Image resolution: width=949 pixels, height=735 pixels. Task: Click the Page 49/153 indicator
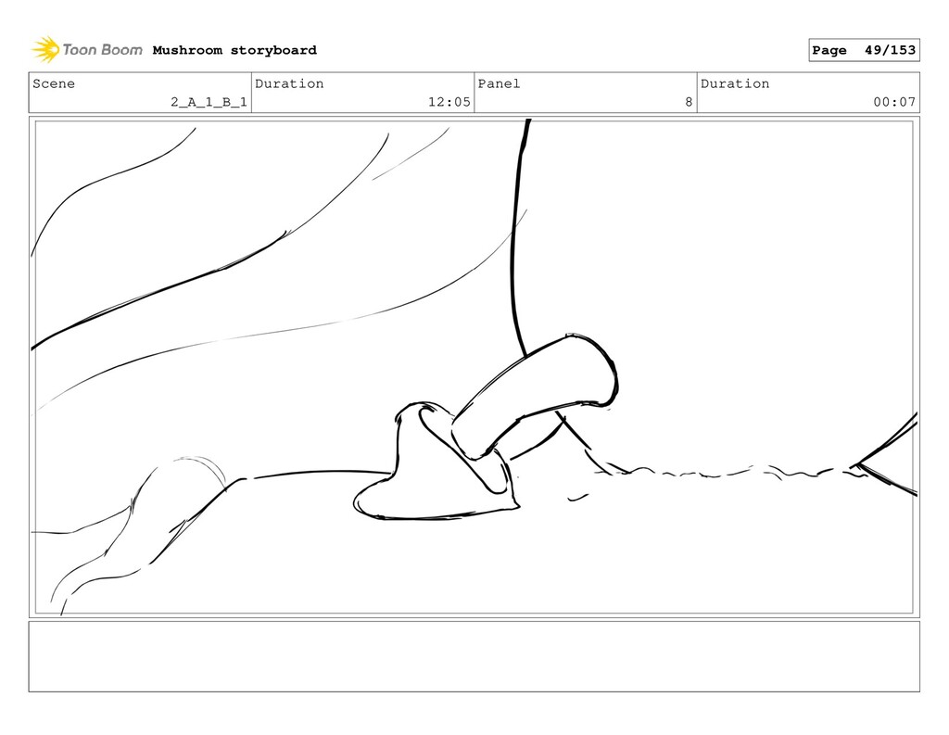[x=864, y=50]
